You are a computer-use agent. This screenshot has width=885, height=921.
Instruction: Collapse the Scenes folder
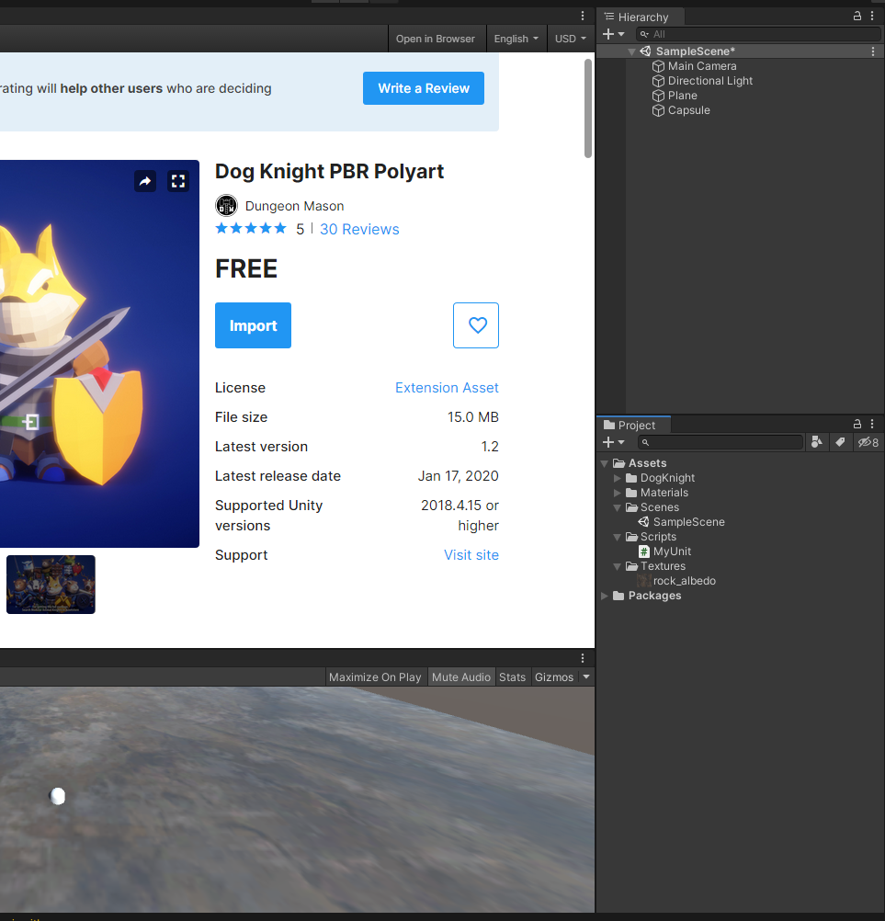[x=618, y=507]
